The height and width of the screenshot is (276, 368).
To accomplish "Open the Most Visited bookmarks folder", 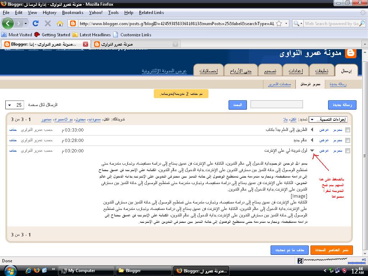I will click(17, 35).
